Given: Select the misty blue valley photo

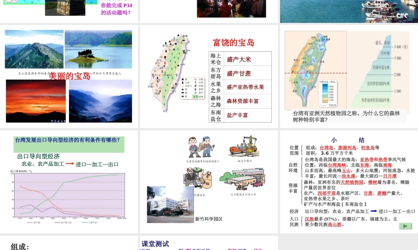Looking at the screenshot, I should (x=100, y=101).
